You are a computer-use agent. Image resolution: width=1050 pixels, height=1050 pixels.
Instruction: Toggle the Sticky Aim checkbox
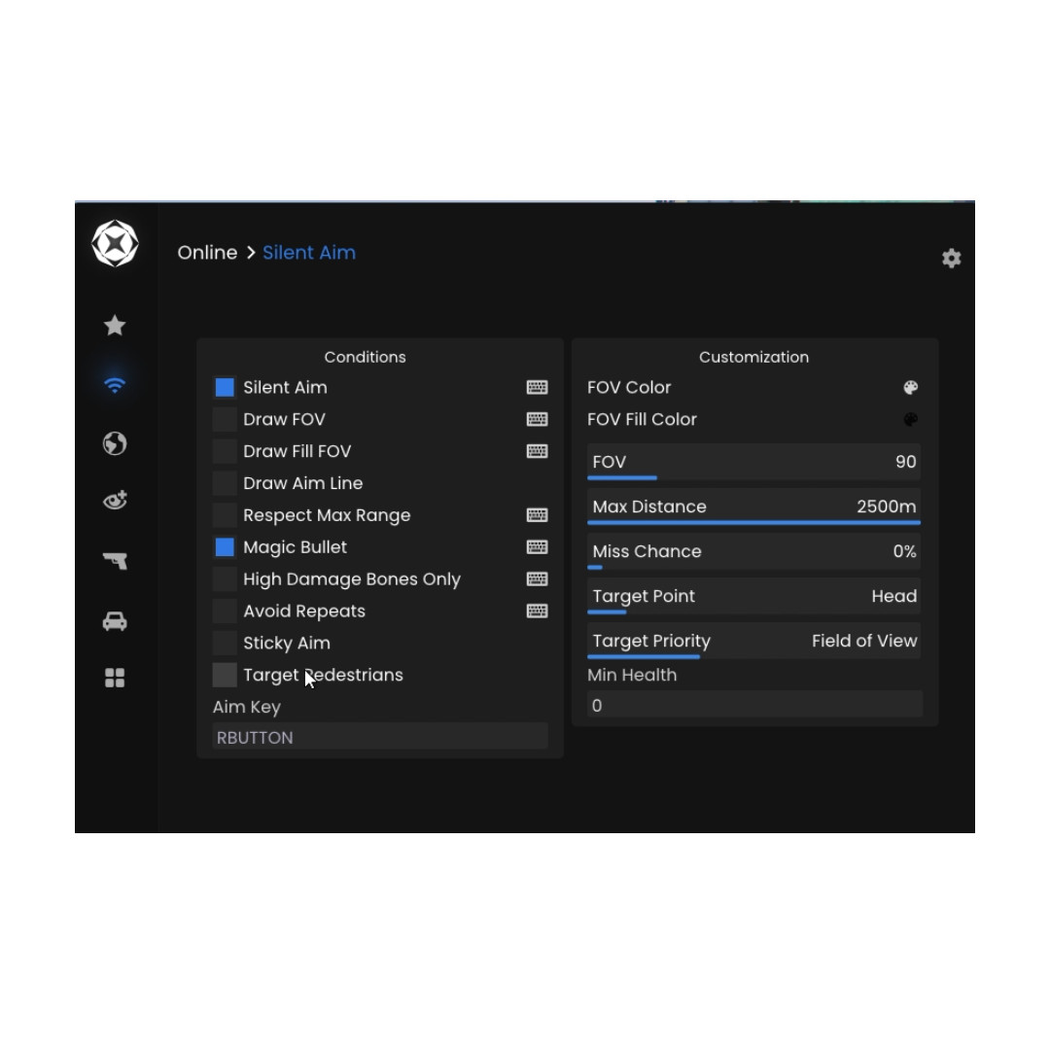225,644
